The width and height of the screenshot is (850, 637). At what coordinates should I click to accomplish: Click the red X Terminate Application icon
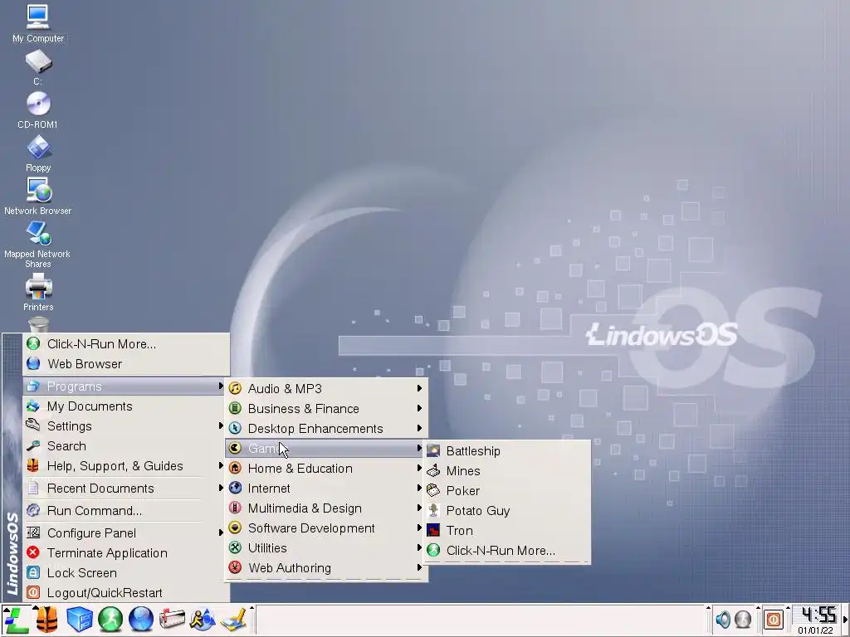pos(33,552)
